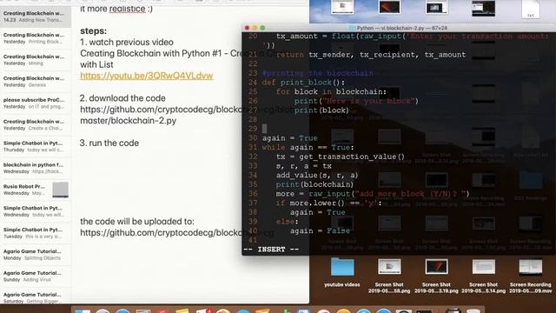Click the again = True line numbered 30

pos(289,138)
